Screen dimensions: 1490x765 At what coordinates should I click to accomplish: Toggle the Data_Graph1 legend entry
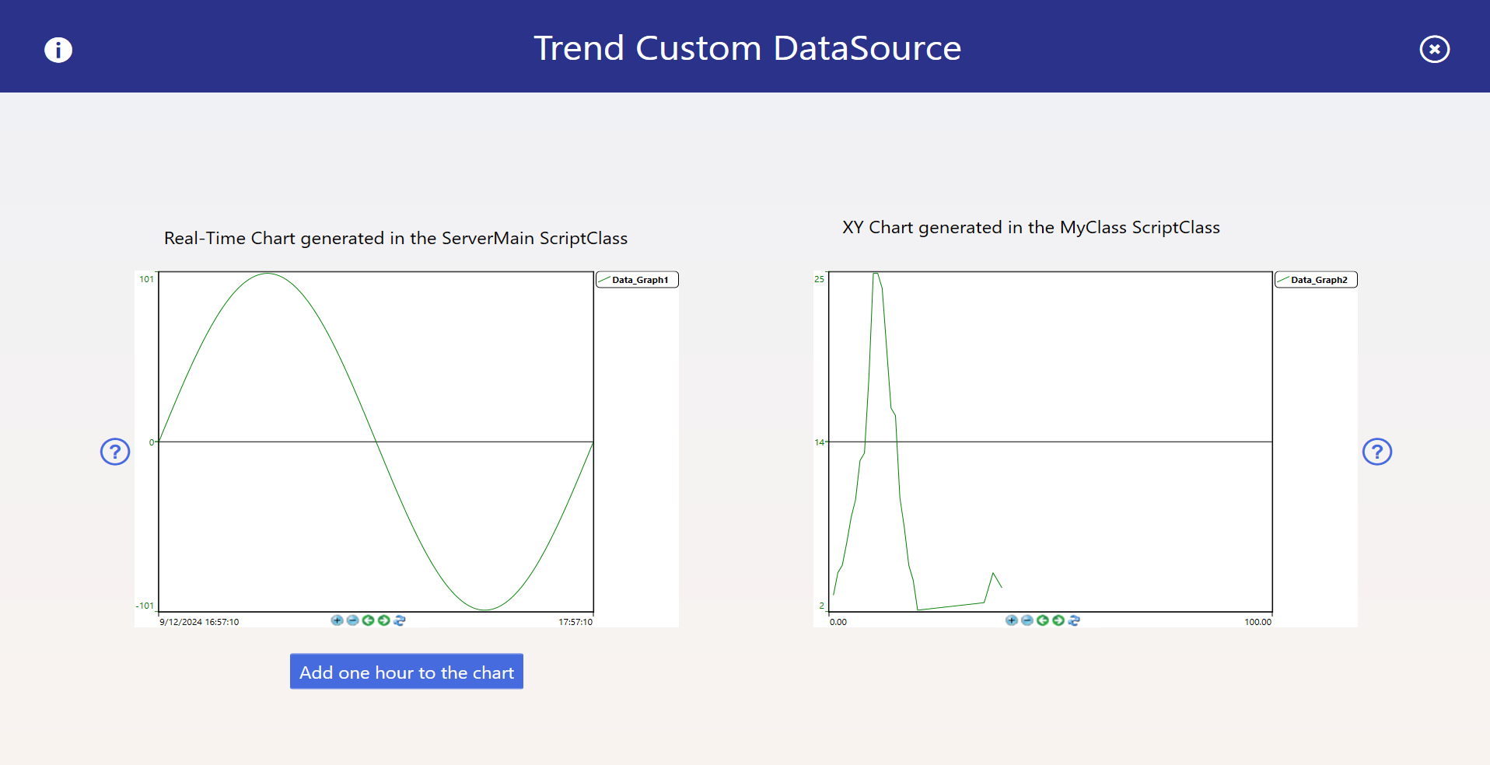click(x=638, y=280)
